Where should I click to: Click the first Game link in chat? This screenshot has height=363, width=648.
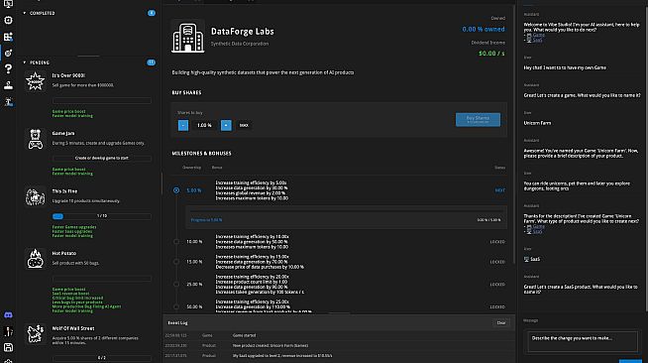pyautogui.click(x=538, y=35)
